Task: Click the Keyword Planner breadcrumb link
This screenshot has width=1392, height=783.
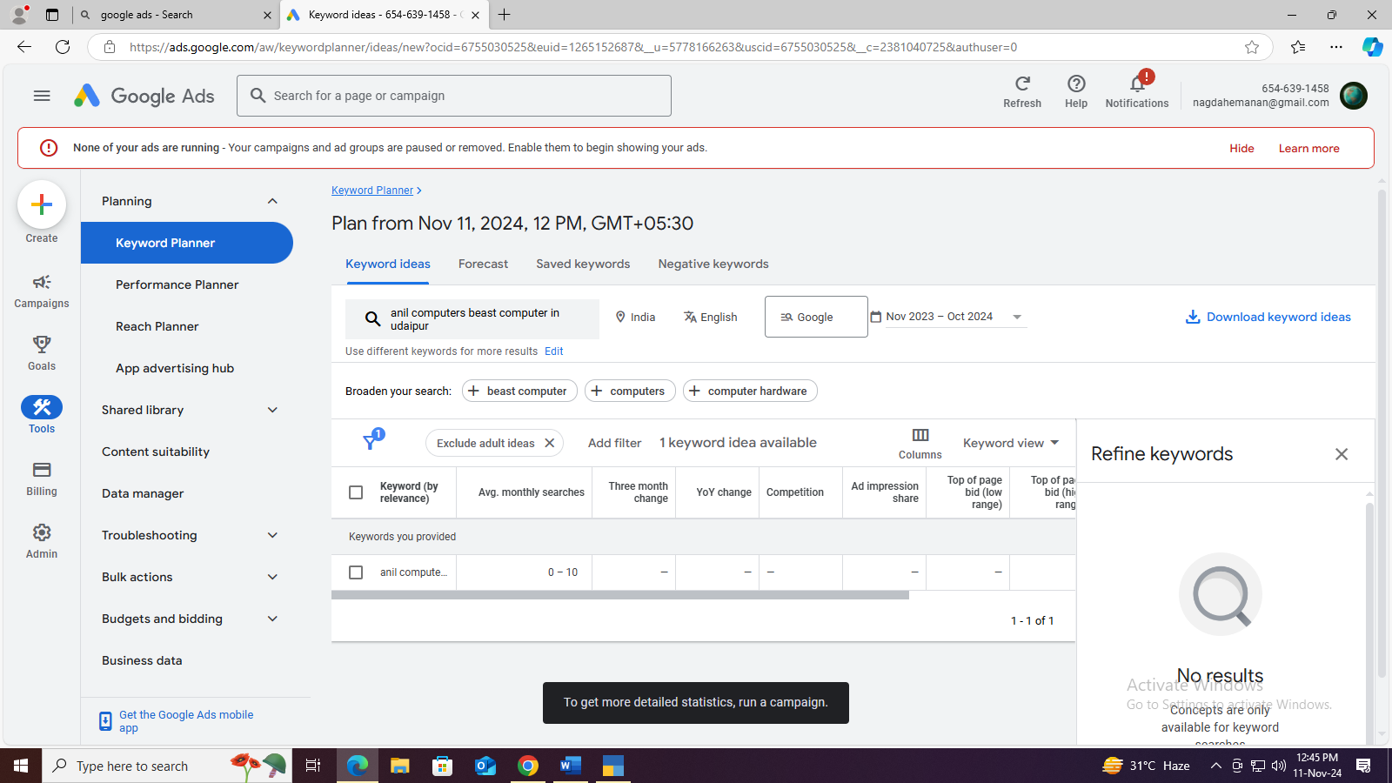Action: (372, 191)
